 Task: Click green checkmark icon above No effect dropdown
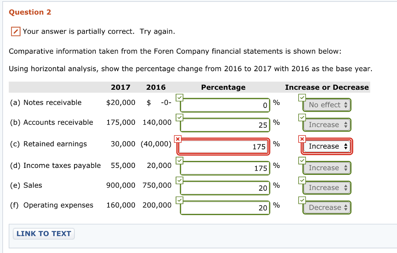coord(302,97)
